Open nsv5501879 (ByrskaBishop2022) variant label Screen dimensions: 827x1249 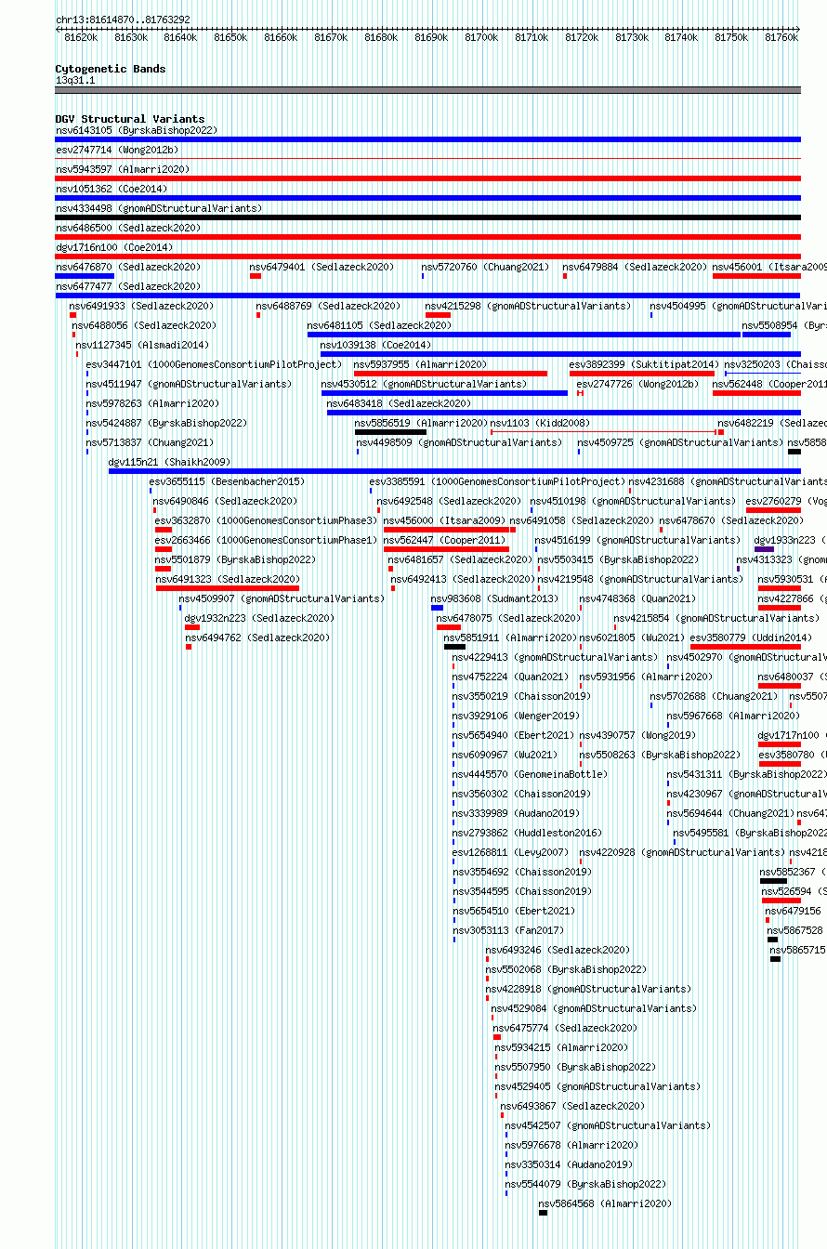point(235,559)
